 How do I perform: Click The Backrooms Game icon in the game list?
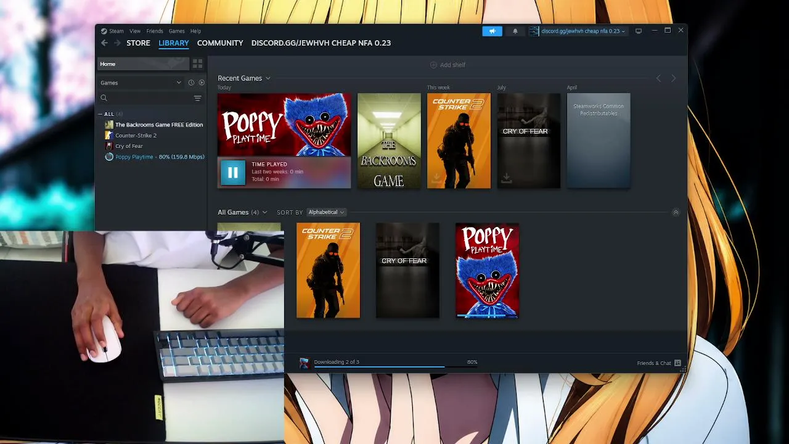tap(109, 125)
